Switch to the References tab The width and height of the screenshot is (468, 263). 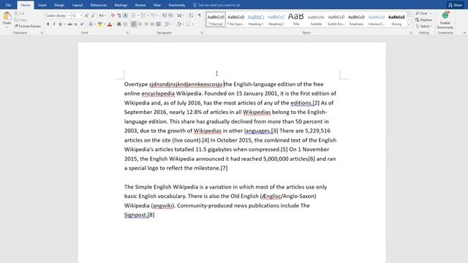pyautogui.click(x=99, y=5)
